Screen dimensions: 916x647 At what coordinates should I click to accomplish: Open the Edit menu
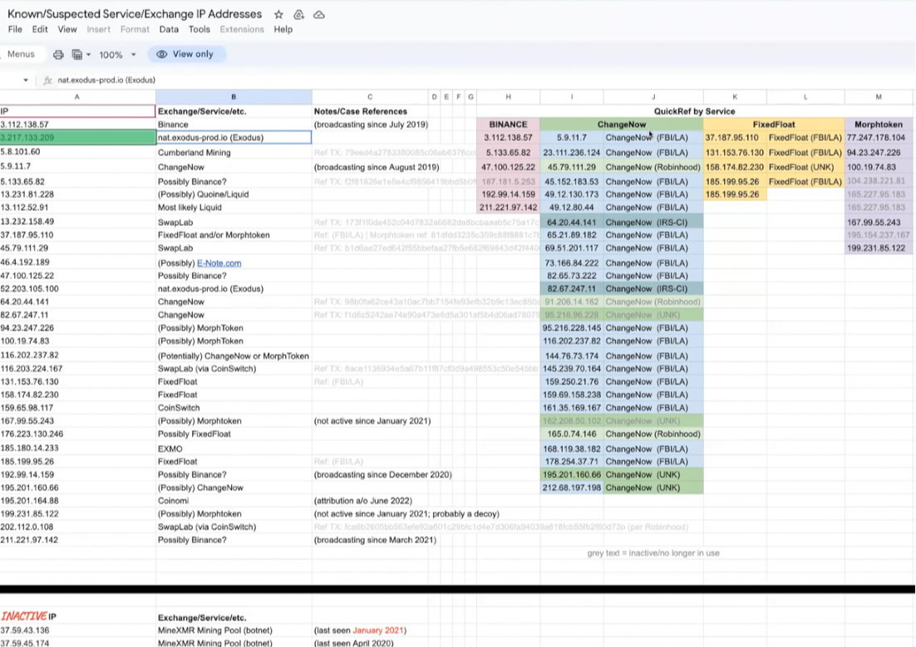(40, 29)
